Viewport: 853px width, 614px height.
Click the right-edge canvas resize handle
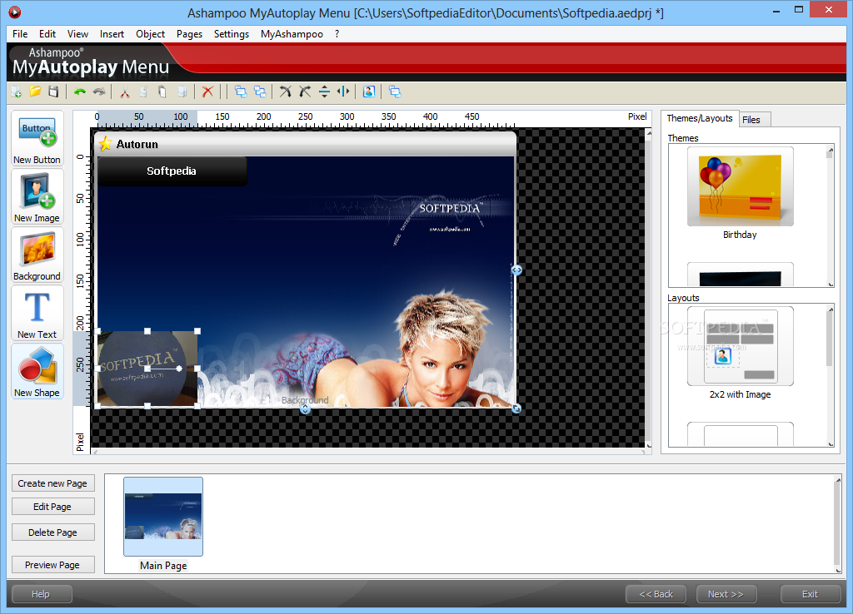coord(516,270)
